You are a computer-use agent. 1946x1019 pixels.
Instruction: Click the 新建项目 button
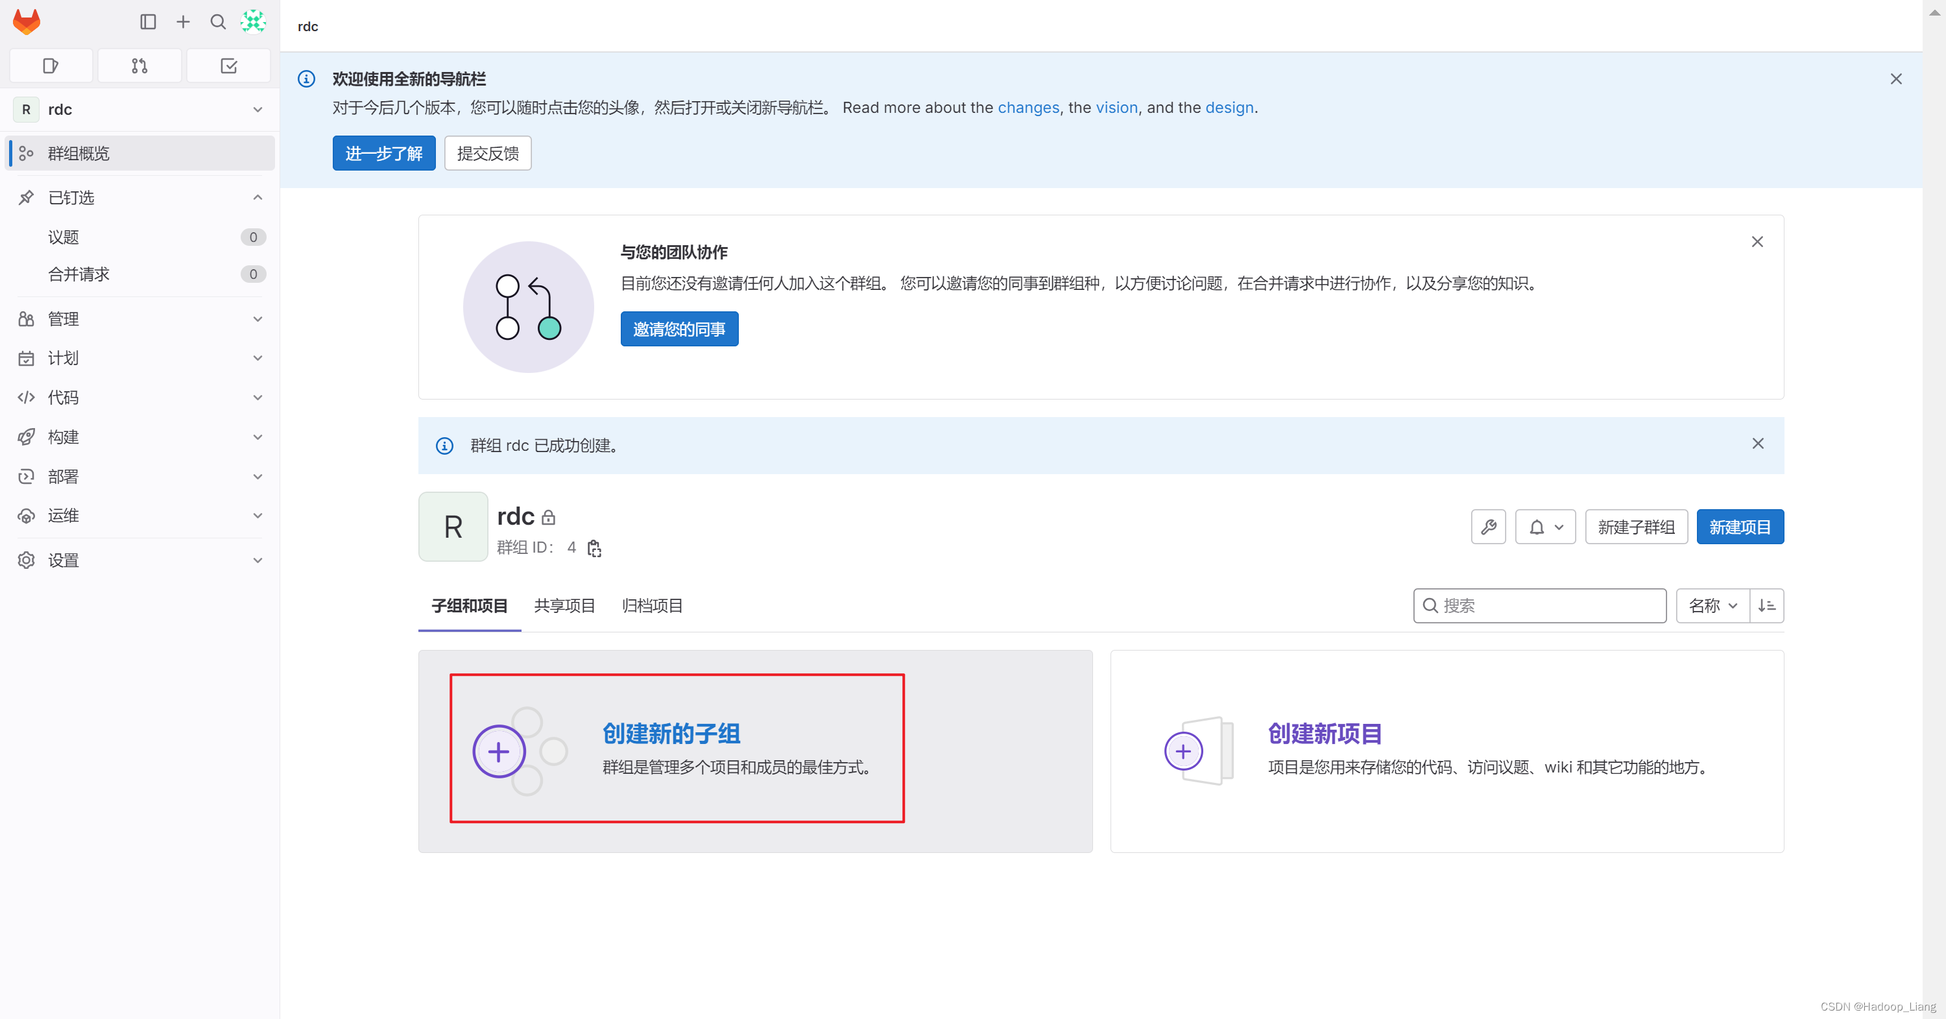[1739, 527]
